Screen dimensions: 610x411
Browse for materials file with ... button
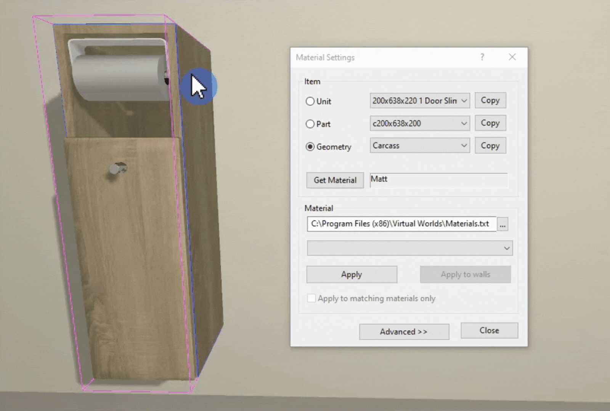[x=502, y=224]
